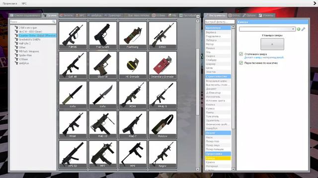The width and height of the screenshot is (318, 178).
Task: Open the camera preset dropdown
Action: click(267, 29)
